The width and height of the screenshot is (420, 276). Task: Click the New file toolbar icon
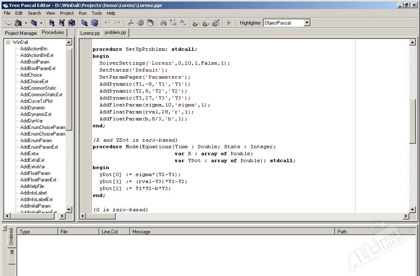point(8,23)
